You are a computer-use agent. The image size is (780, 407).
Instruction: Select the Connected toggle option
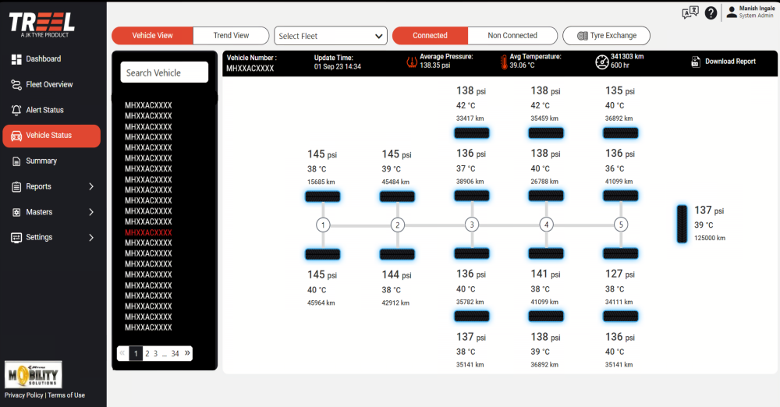pos(430,36)
